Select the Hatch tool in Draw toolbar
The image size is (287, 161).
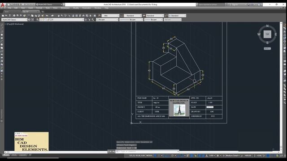click(2, 71)
